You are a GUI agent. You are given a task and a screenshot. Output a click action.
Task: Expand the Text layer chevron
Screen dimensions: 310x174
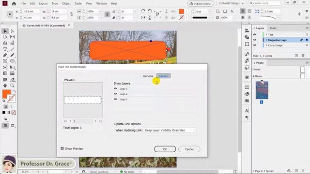(x=266, y=34)
